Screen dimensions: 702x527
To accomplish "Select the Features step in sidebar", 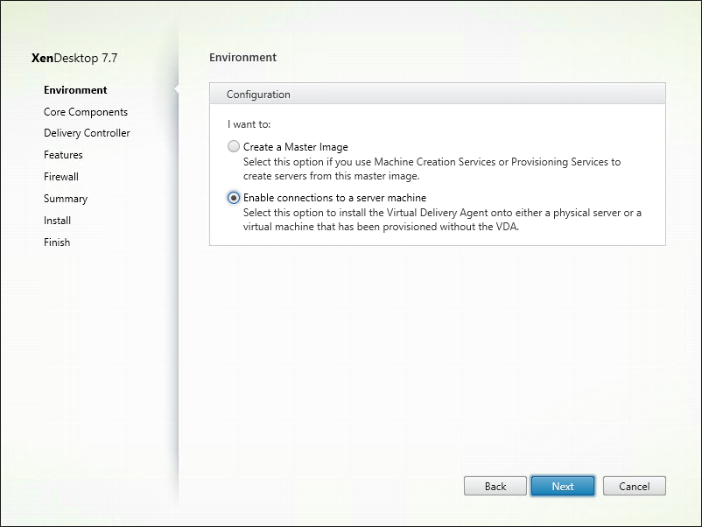I will (x=63, y=155).
